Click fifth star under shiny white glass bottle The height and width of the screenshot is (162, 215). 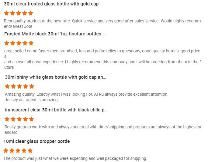(x=31, y=87)
